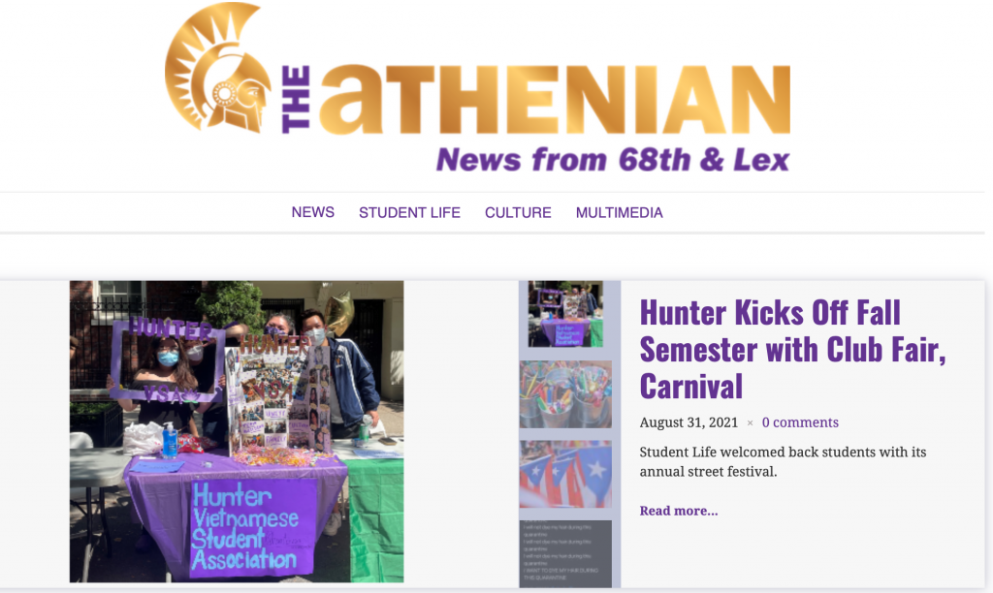Click the article summary about street festival
The height and width of the screenshot is (593, 993).
[x=783, y=461]
